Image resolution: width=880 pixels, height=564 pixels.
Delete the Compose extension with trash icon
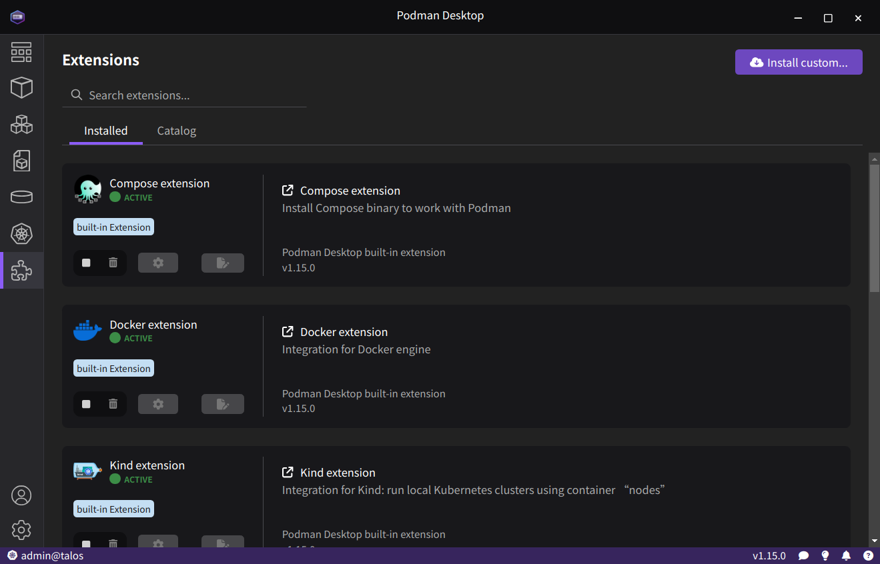113,263
